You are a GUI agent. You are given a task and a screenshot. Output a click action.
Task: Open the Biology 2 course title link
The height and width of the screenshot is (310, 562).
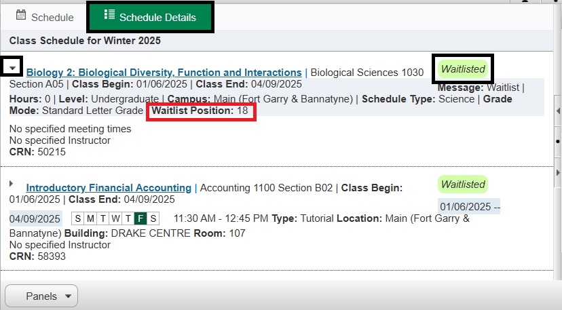[164, 73]
